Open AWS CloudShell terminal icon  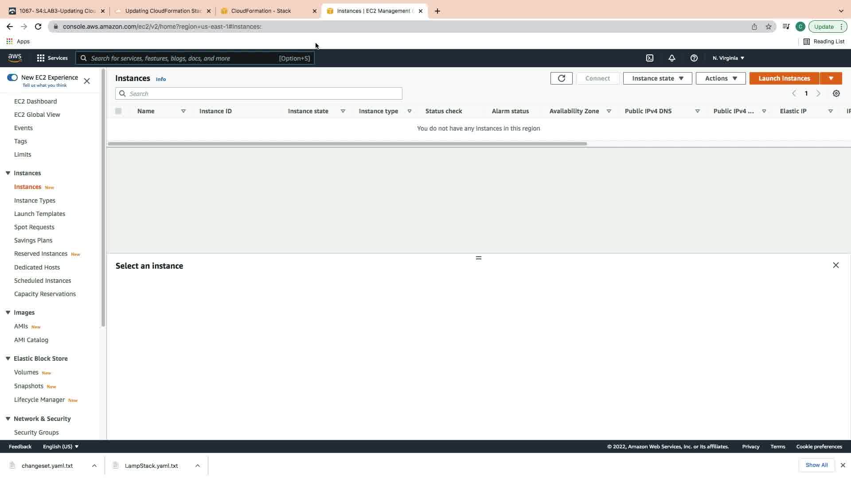point(650,58)
